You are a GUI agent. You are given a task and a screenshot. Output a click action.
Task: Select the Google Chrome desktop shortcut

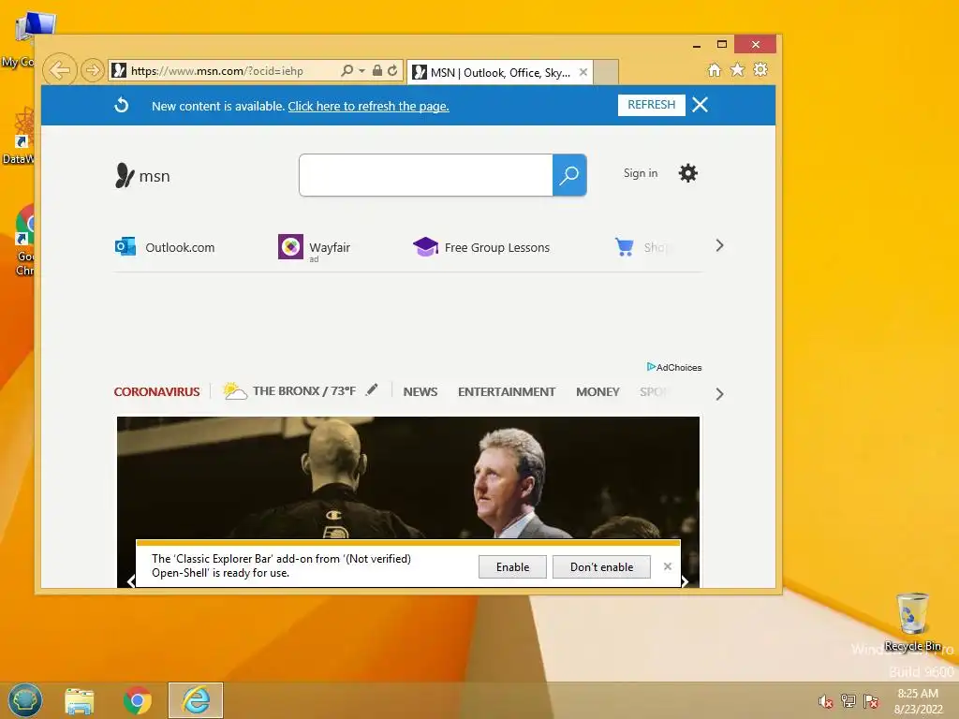tap(25, 240)
